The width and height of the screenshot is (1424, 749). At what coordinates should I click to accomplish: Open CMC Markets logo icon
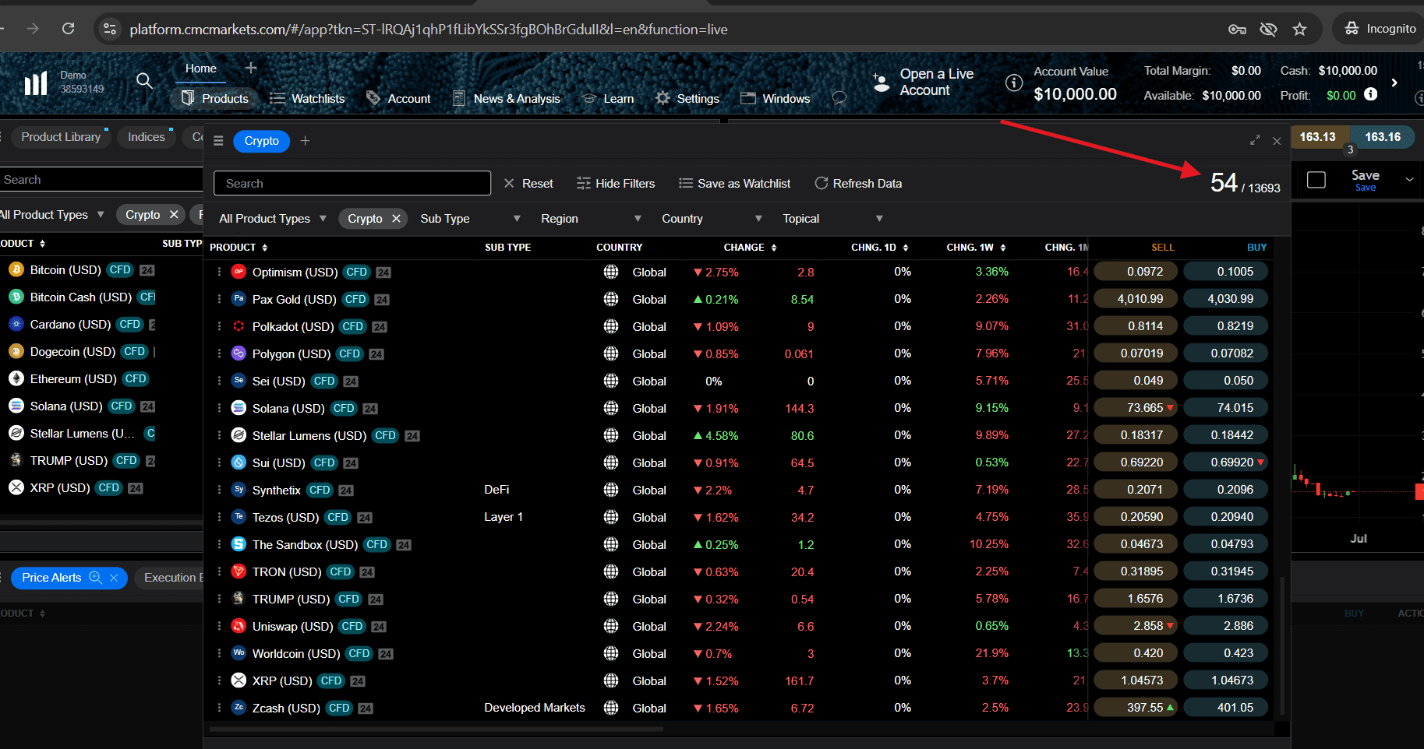pyautogui.click(x=36, y=83)
